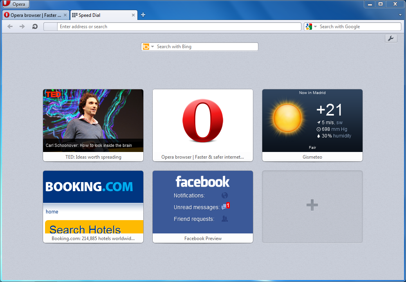Click the Forward navigation arrow
Image resolution: width=406 pixels, height=282 pixels.
22,27
